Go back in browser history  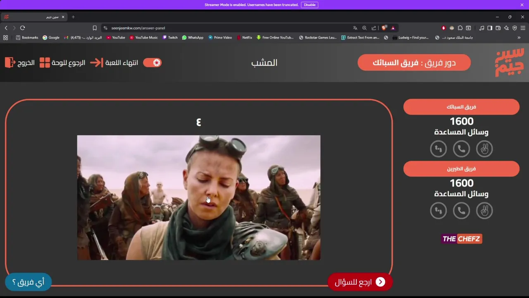click(x=6, y=28)
